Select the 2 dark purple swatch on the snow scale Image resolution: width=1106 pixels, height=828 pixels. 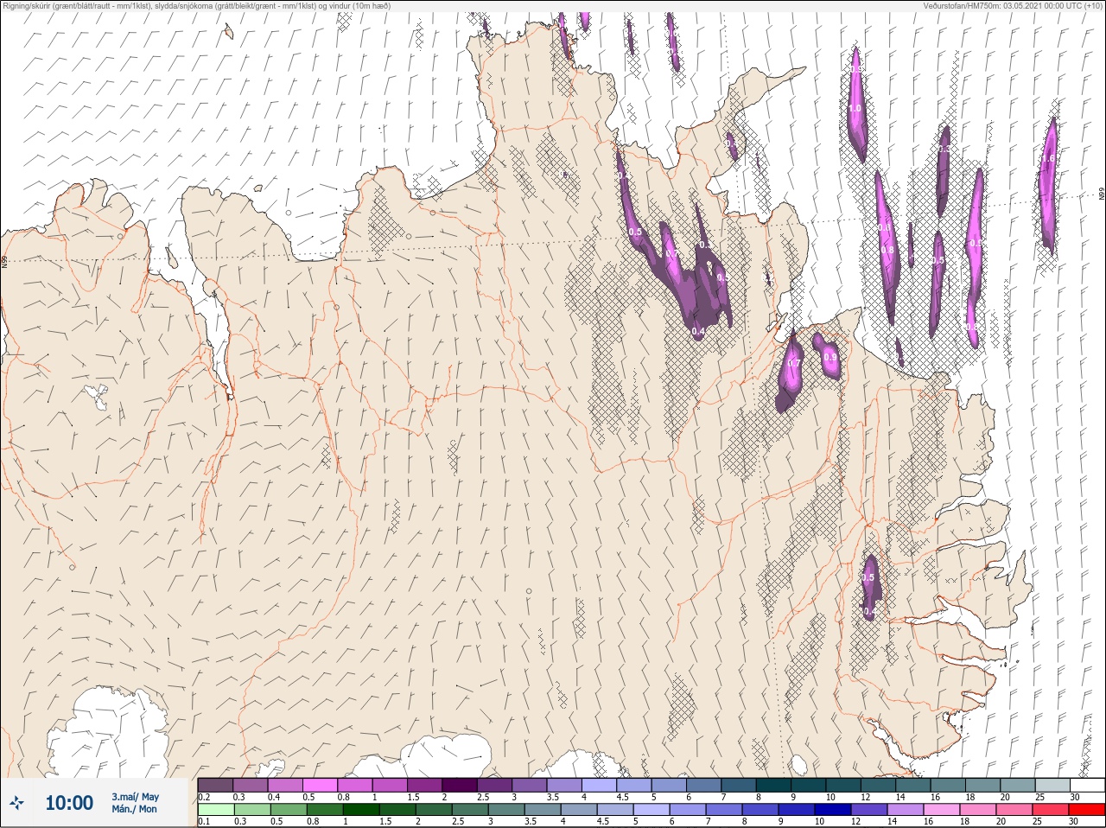click(x=460, y=785)
